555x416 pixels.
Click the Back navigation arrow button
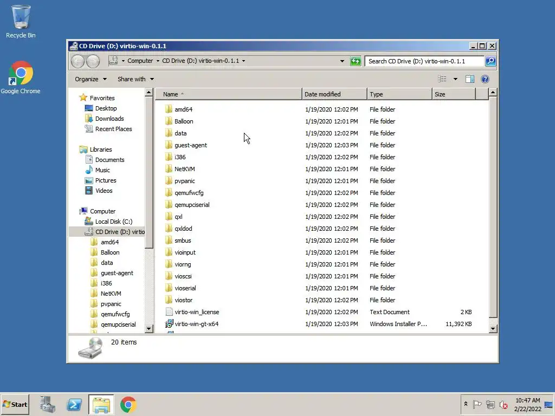pos(78,61)
